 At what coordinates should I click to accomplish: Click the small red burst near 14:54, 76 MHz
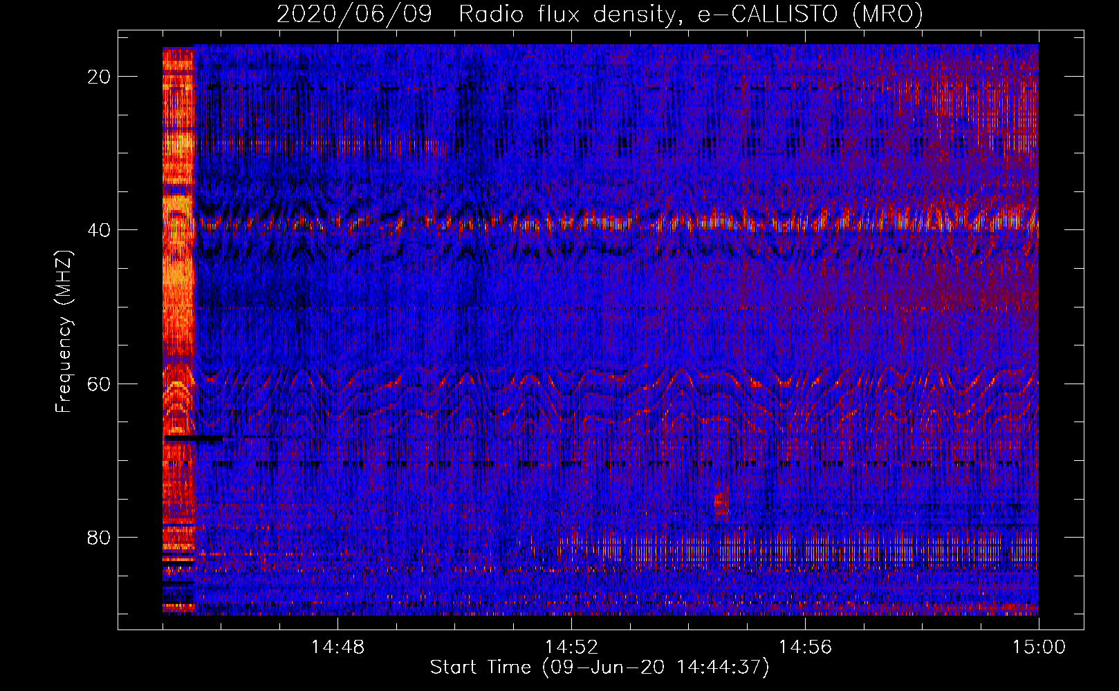tap(721, 505)
